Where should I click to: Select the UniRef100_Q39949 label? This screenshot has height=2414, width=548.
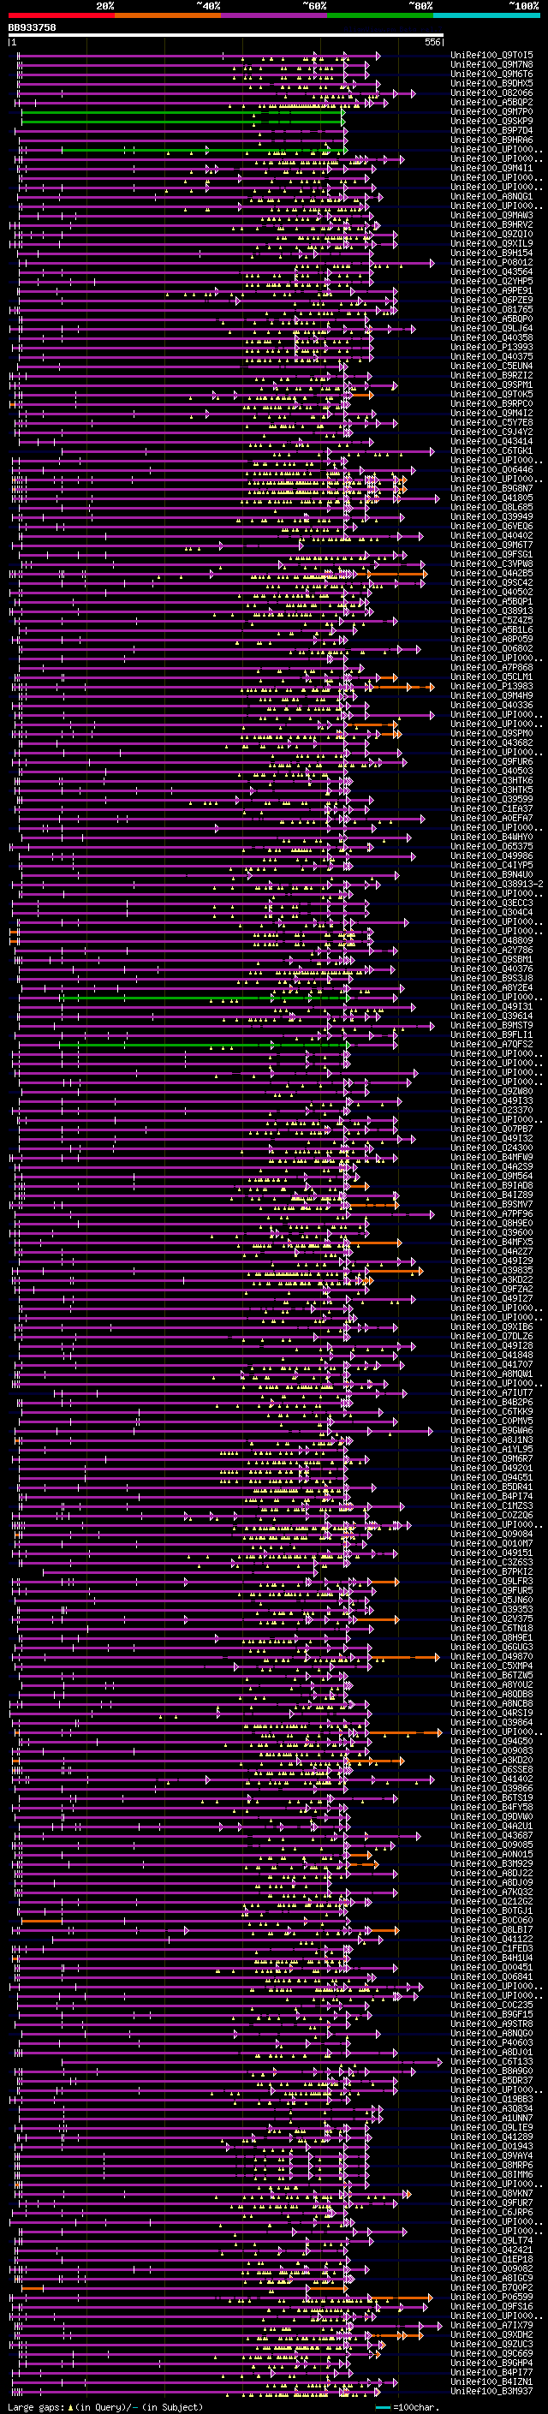491,516
